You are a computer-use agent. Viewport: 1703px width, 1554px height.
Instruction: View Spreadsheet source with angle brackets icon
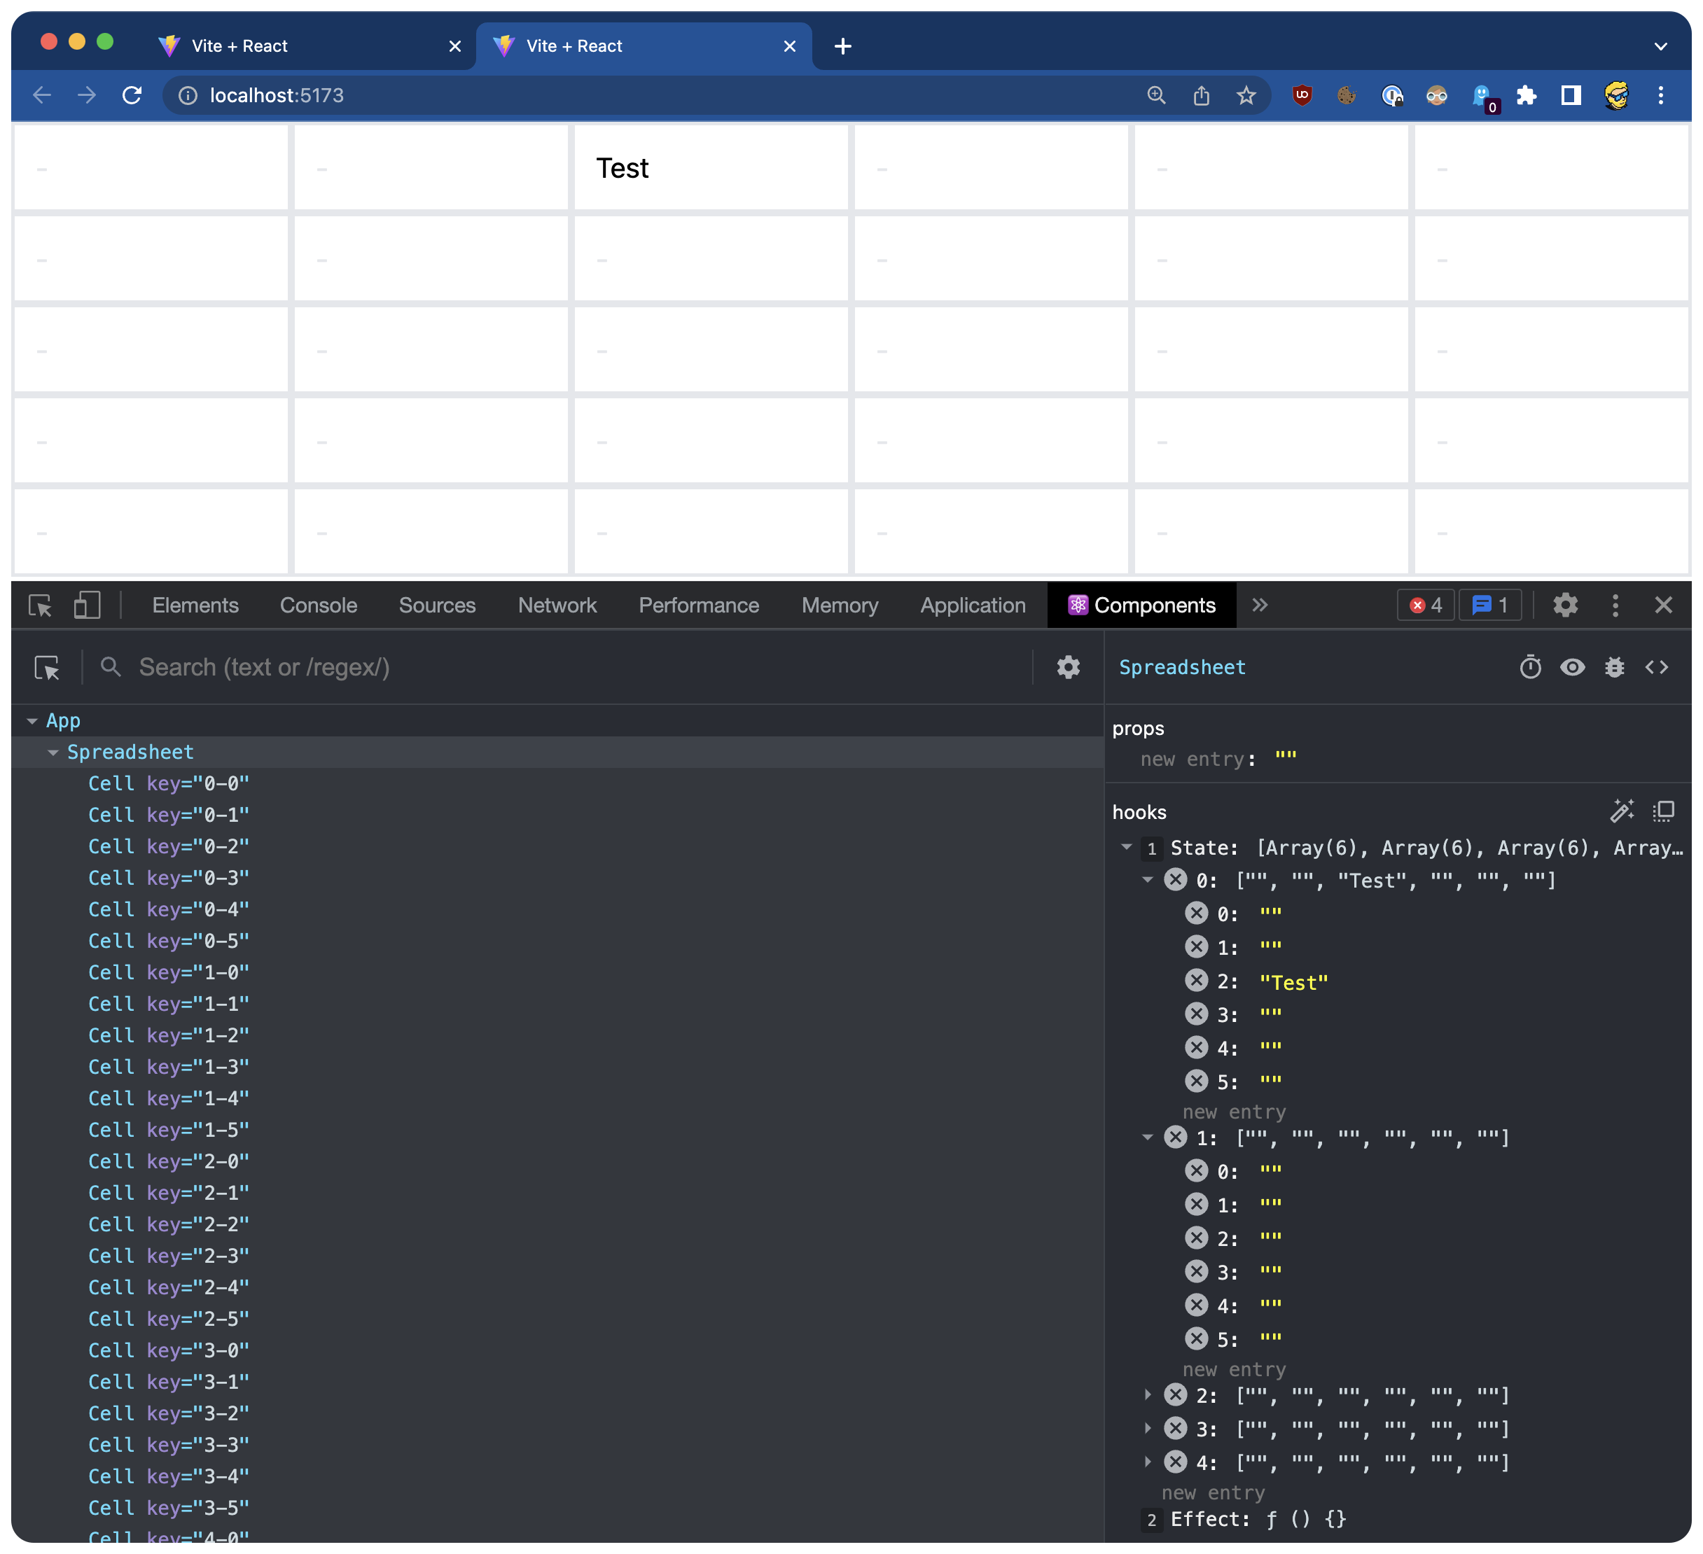pos(1657,667)
